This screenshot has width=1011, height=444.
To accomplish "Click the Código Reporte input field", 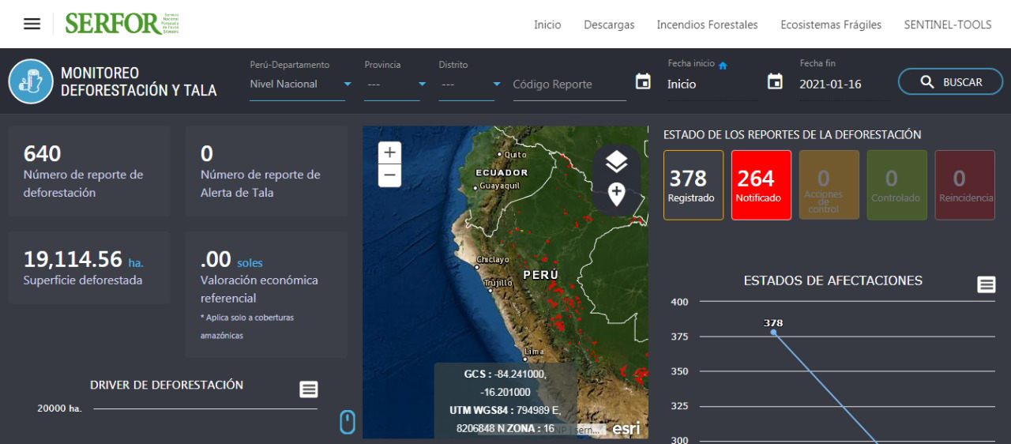I will coord(569,85).
